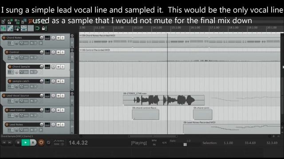Arm record on Lead Vocal Source track
Screen dimensions: 284x159
coord(4,96)
